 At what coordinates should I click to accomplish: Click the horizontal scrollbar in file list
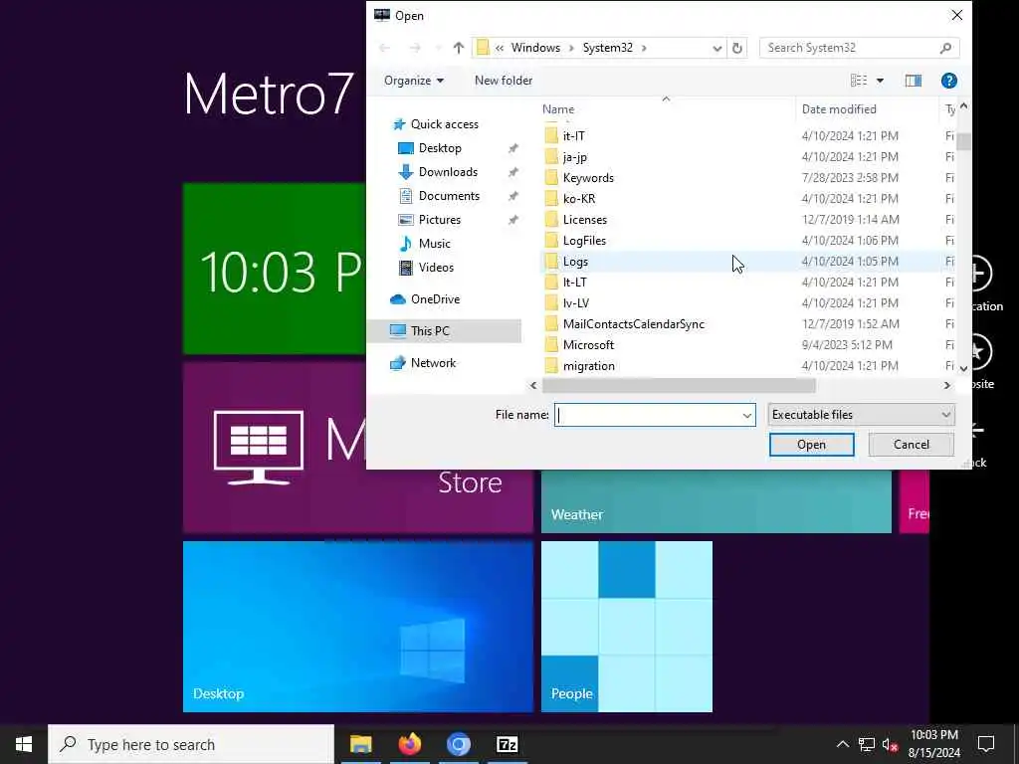pyautogui.click(x=679, y=385)
